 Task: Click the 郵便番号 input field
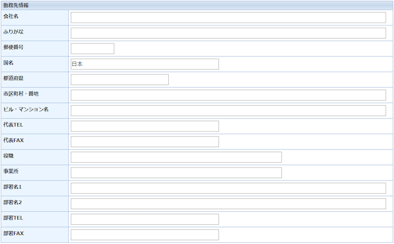[x=92, y=48]
